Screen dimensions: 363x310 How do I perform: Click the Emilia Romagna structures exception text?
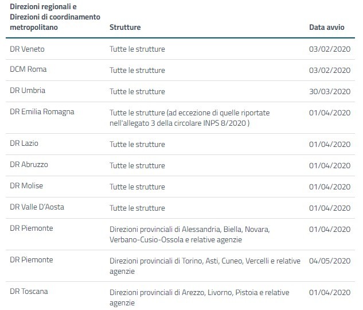pyautogui.click(x=190, y=118)
